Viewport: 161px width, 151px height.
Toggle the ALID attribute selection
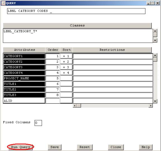pyautogui.click(x=24, y=101)
